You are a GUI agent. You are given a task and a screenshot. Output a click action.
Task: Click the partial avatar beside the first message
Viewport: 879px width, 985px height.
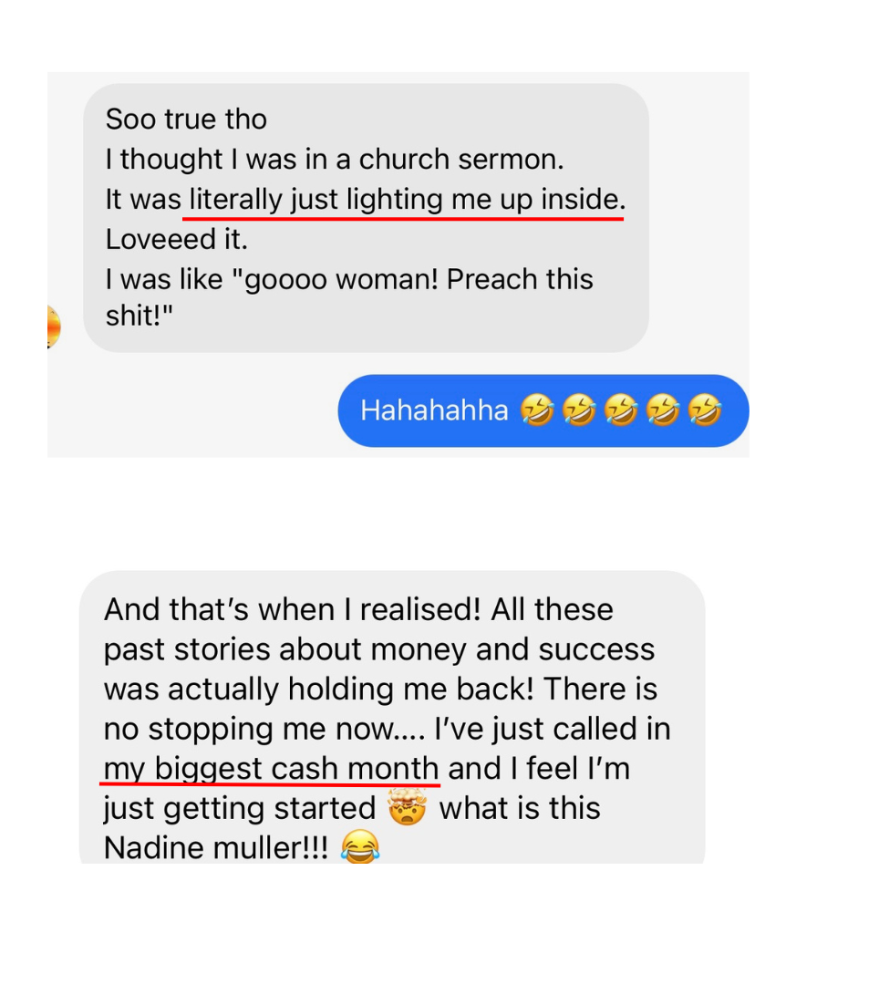54,327
